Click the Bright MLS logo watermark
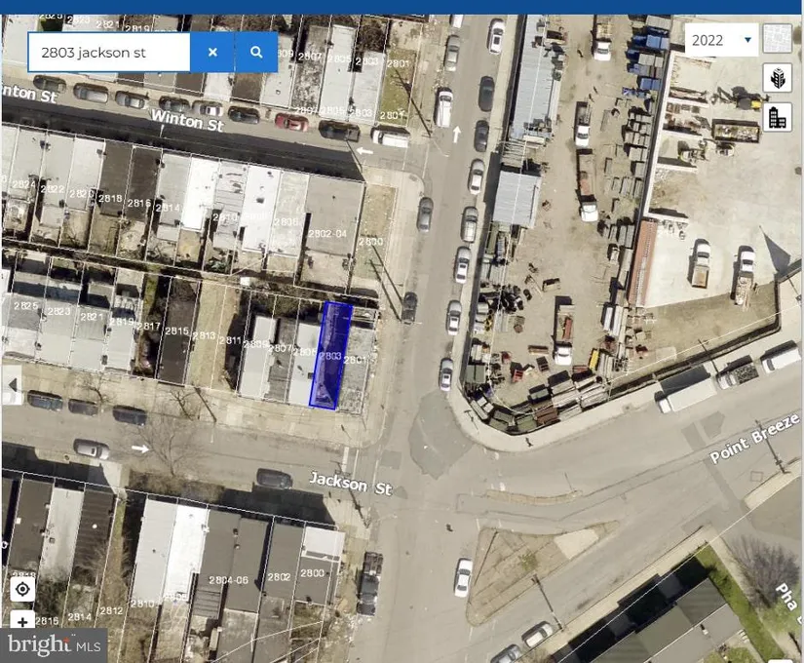804x663 pixels. [54, 643]
